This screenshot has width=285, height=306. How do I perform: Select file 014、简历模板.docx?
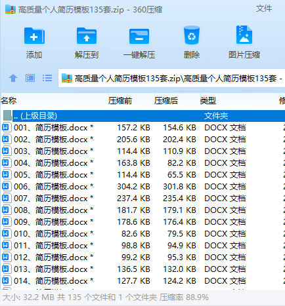coord(142,281)
